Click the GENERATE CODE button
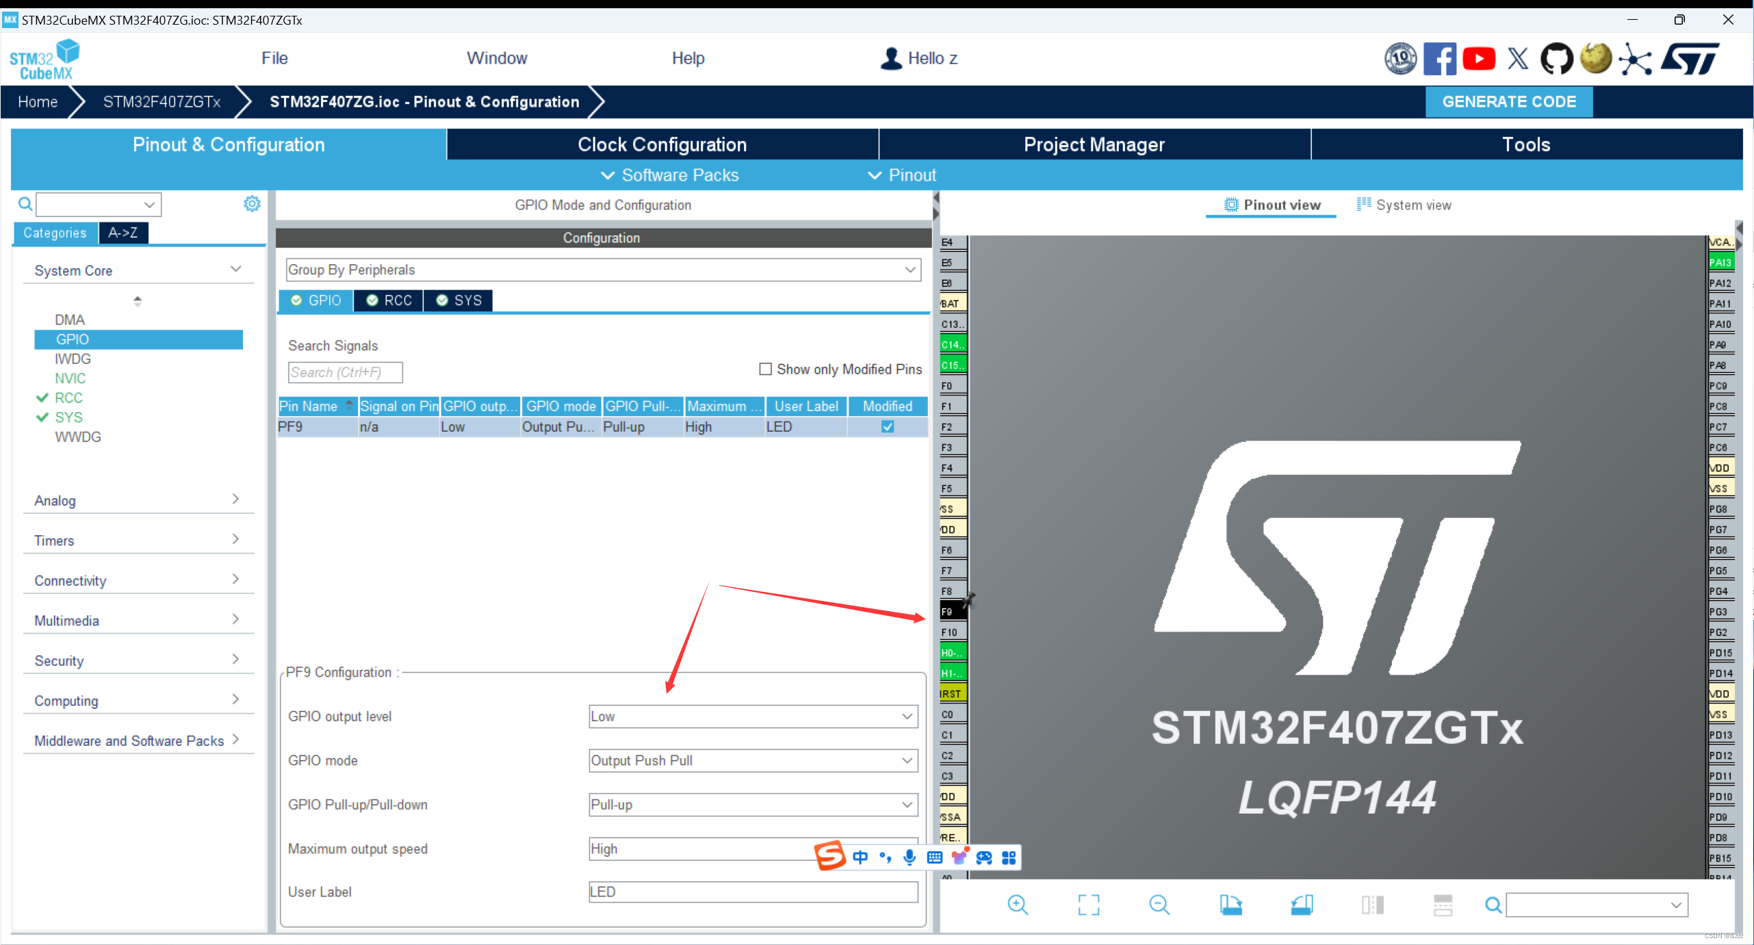The image size is (1754, 945). (x=1509, y=101)
